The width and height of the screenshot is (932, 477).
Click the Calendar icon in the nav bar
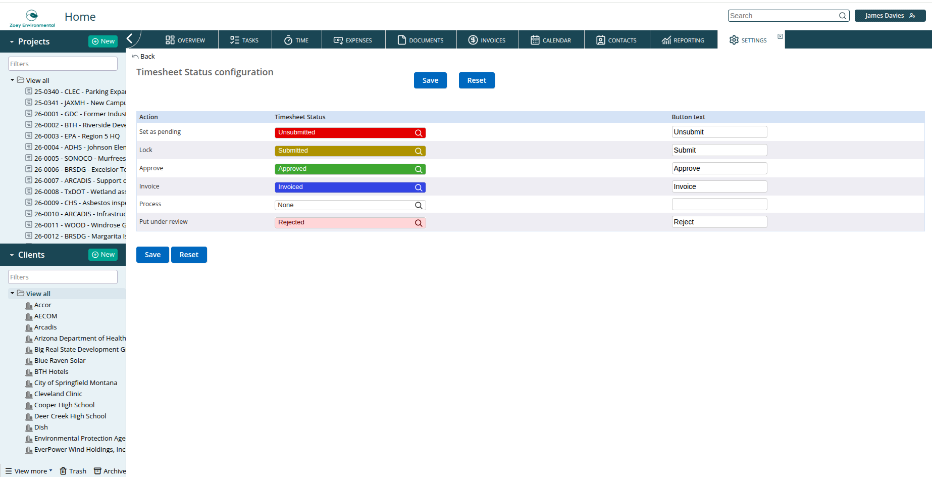click(x=535, y=40)
